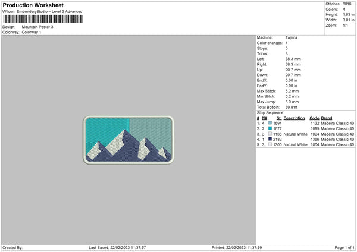Click the Machine value 'Tajima'

(x=291, y=37)
